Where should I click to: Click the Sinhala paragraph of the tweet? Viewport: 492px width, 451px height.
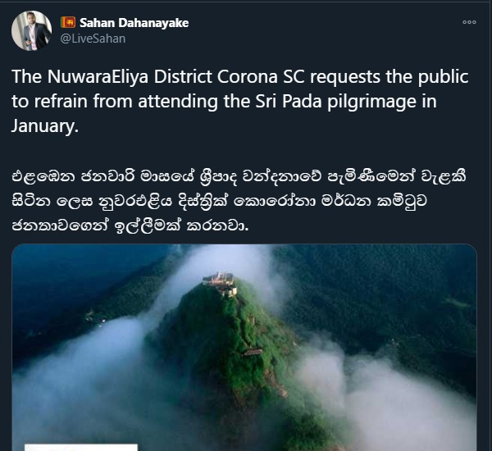pyautogui.click(x=239, y=201)
